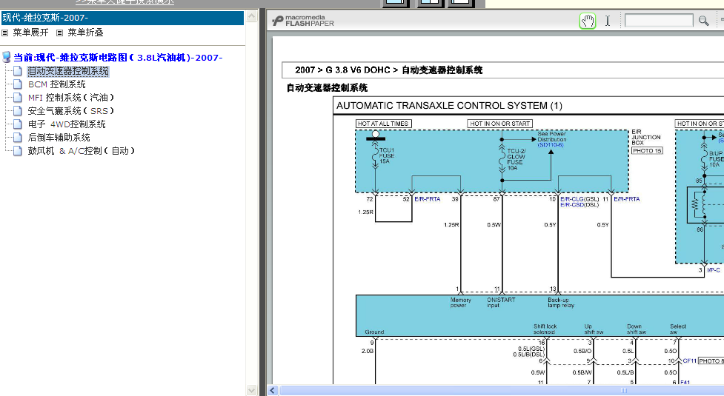Open 自动变速器控制系统 tree entry
Image resolution: width=724 pixels, height=396 pixels.
pos(68,71)
